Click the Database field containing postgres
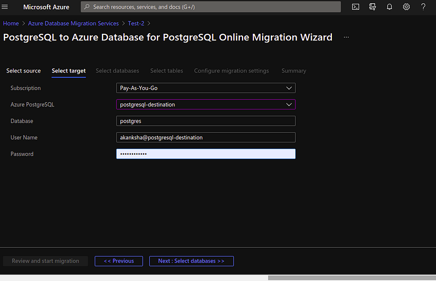The width and height of the screenshot is (436, 281). (206, 121)
